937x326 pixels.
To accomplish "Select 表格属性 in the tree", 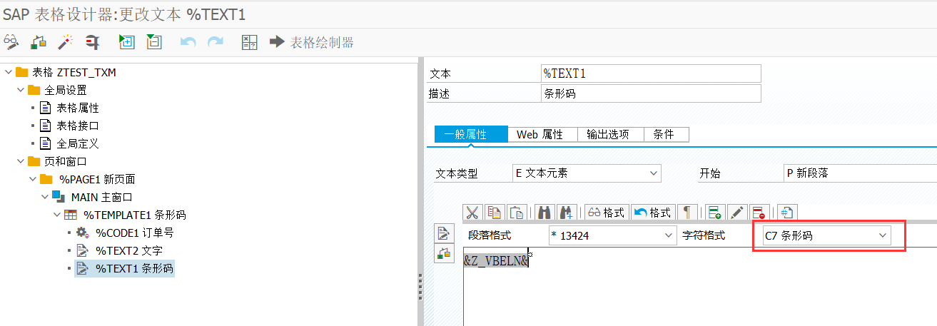I will coord(78,108).
